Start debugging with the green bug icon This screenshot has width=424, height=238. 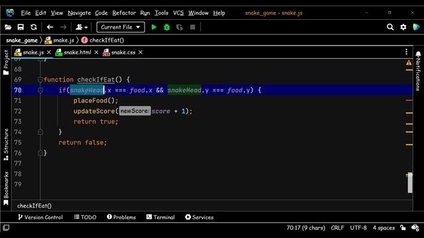click(166, 27)
